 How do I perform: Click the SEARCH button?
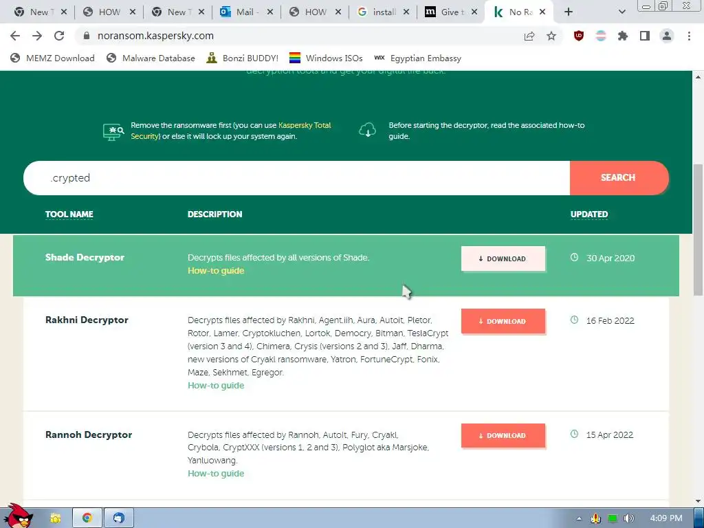(619, 178)
